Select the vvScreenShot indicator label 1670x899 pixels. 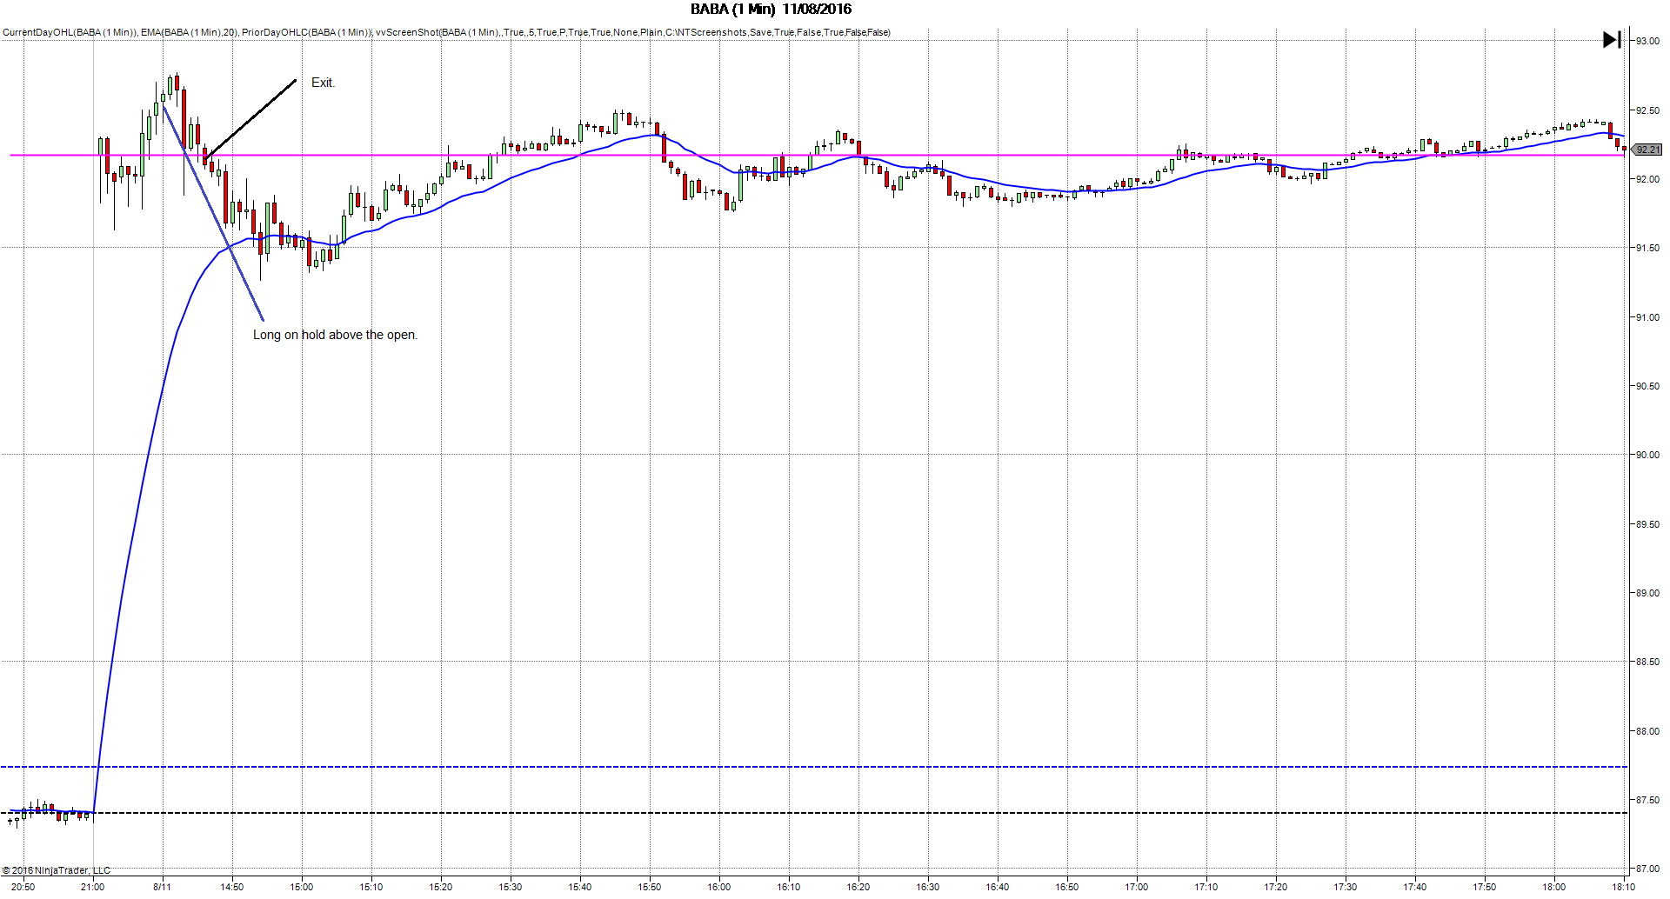633,33
